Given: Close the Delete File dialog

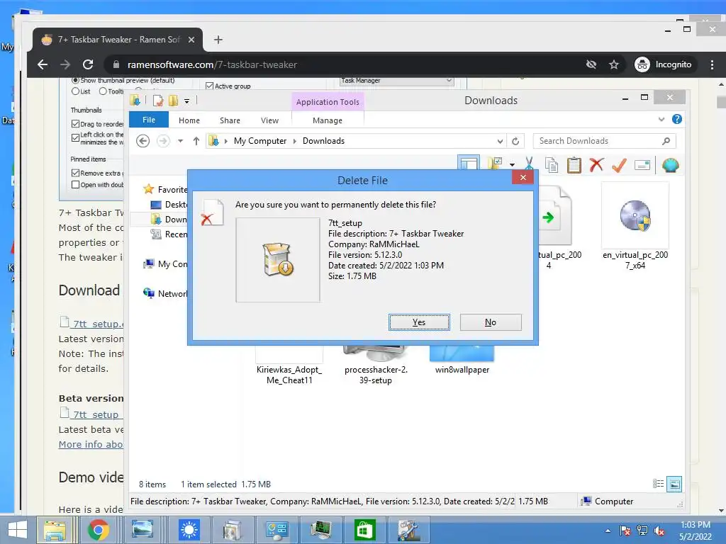Looking at the screenshot, I should (523, 177).
